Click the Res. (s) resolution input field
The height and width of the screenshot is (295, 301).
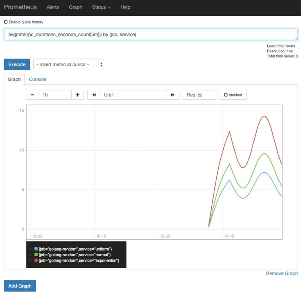click(199, 95)
